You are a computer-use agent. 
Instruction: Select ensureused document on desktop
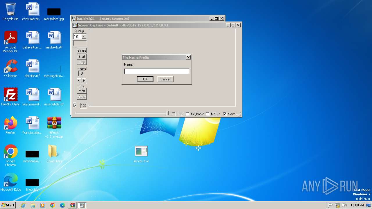tap(32, 97)
